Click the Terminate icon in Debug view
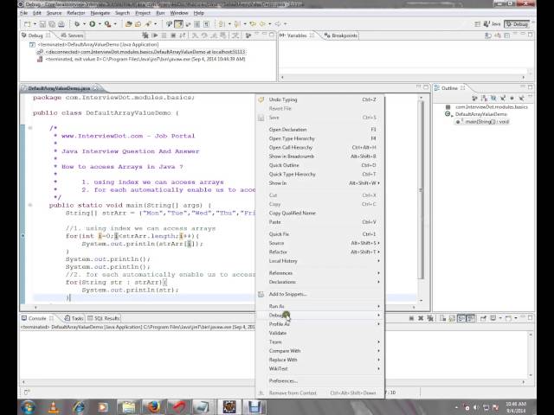Viewport: 554px width, 415px height. pos(173,35)
